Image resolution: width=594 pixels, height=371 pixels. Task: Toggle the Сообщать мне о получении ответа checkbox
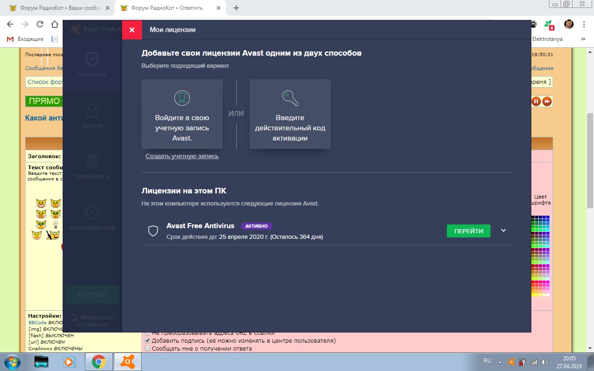click(148, 348)
